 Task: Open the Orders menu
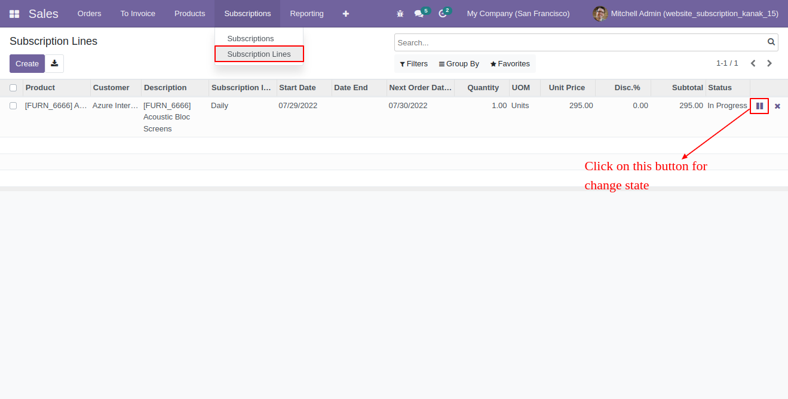pos(90,14)
